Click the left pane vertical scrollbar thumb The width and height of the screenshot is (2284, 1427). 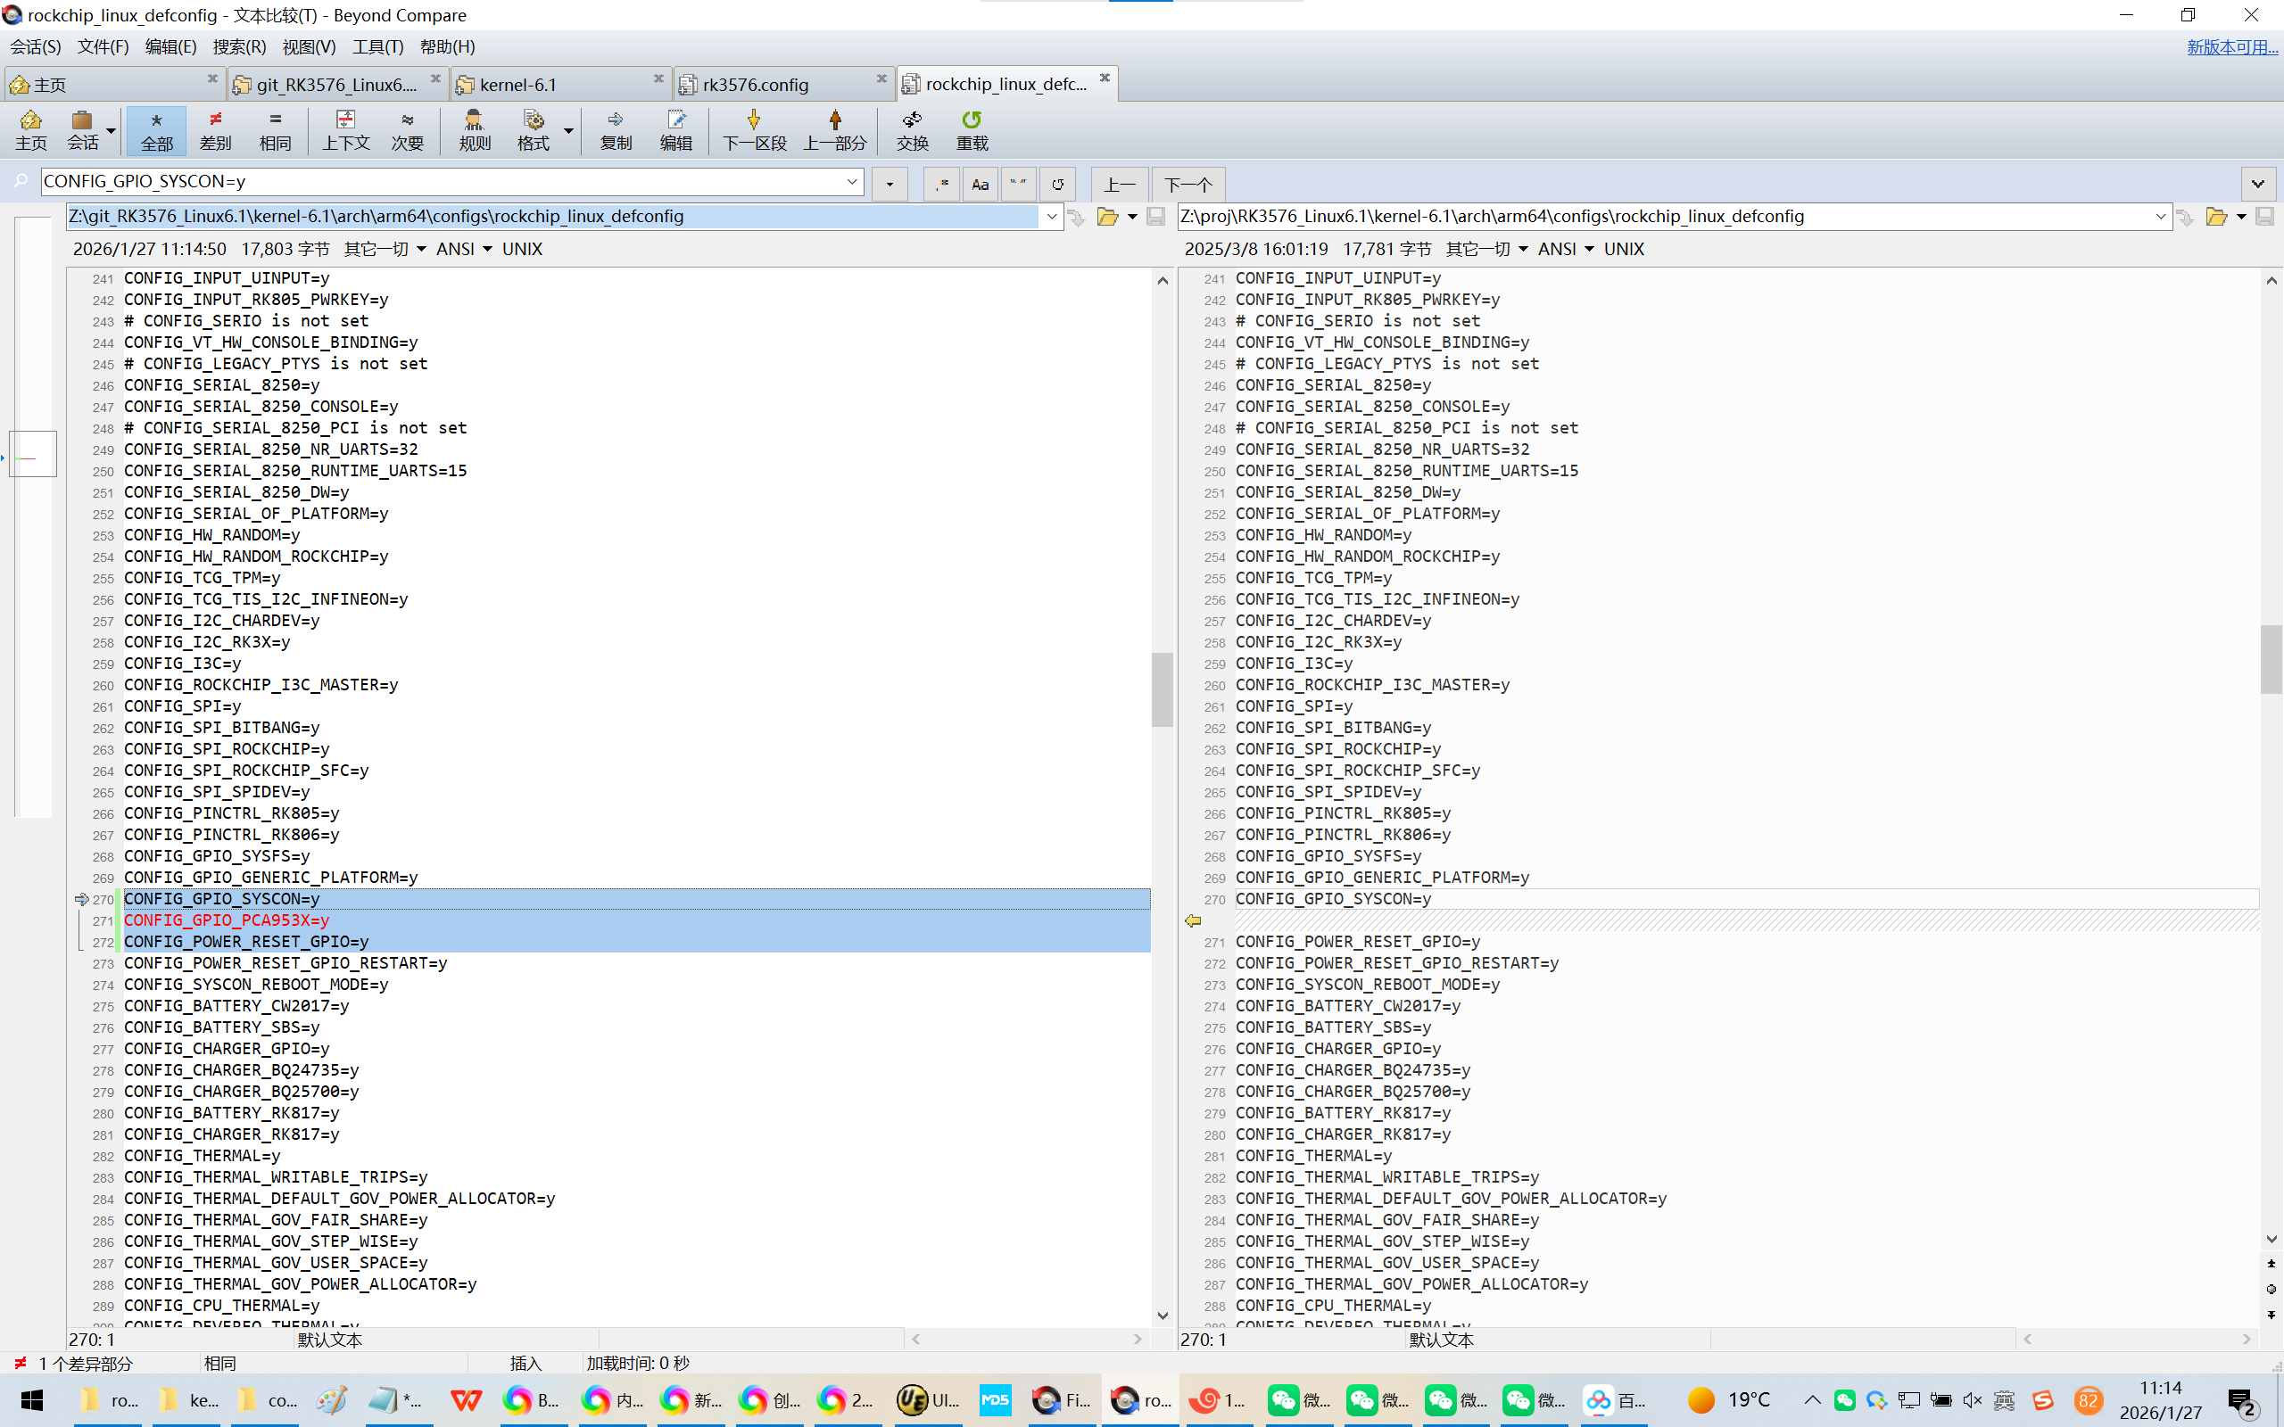(x=1162, y=689)
